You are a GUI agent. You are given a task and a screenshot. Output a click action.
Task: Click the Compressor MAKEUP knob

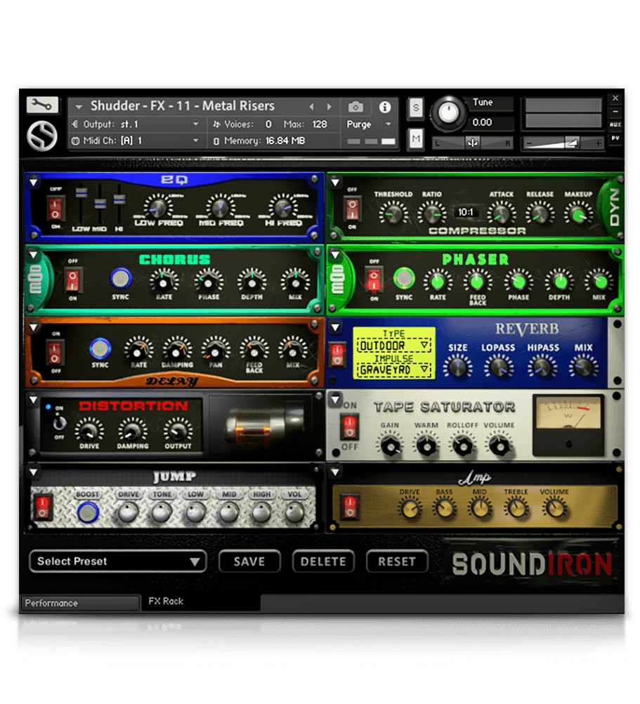pyautogui.click(x=578, y=214)
